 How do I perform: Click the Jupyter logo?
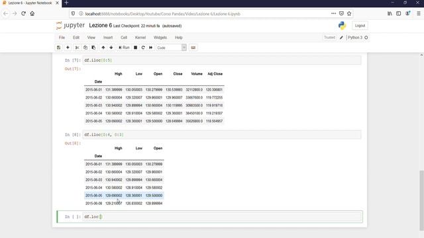pos(70,25)
